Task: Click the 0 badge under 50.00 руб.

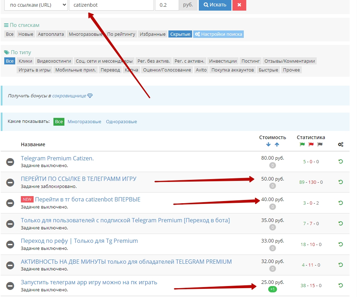Action: [x=272, y=186]
